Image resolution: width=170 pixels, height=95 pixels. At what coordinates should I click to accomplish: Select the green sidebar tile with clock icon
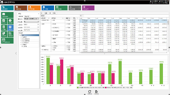pos(11,21)
